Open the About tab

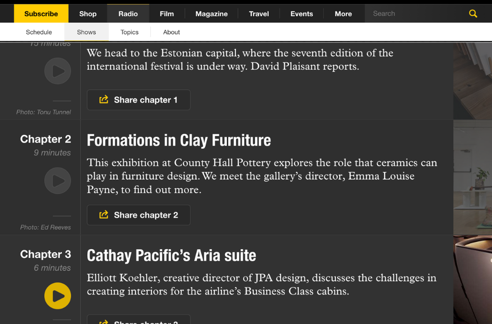tap(172, 32)
